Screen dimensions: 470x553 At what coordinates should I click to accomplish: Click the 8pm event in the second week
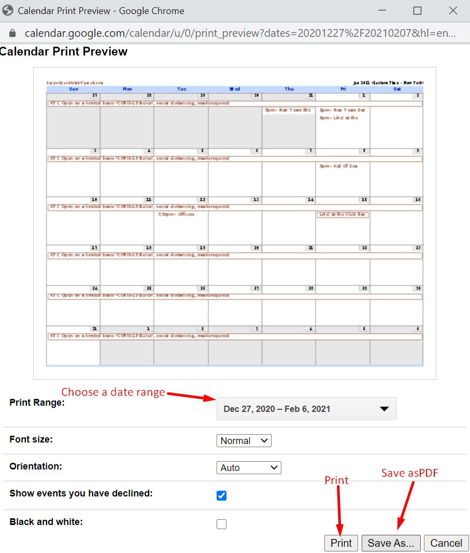click(338, 166)
